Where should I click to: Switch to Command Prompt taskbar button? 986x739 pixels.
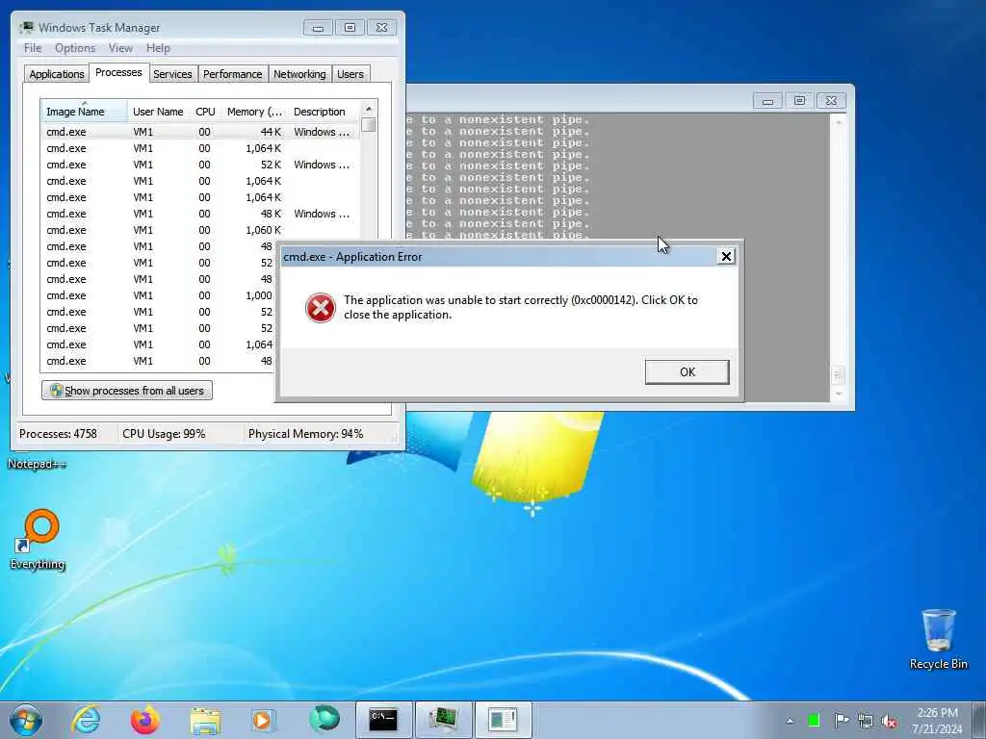[x=383, y=720]
